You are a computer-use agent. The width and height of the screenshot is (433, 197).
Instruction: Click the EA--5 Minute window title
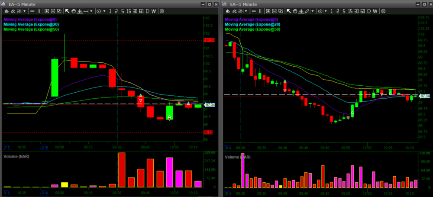(x=21, y=3)
